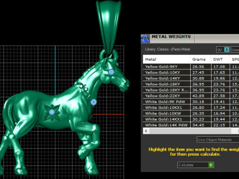Click the 26.56 grams value

tap(198, 67)
